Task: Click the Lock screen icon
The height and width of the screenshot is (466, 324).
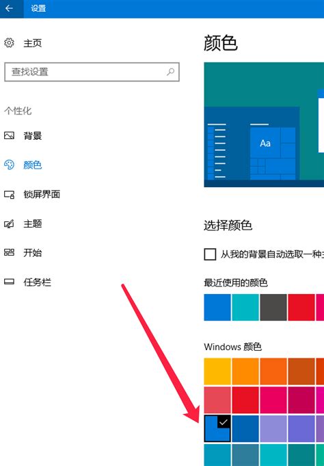Action: coord(9,195)
